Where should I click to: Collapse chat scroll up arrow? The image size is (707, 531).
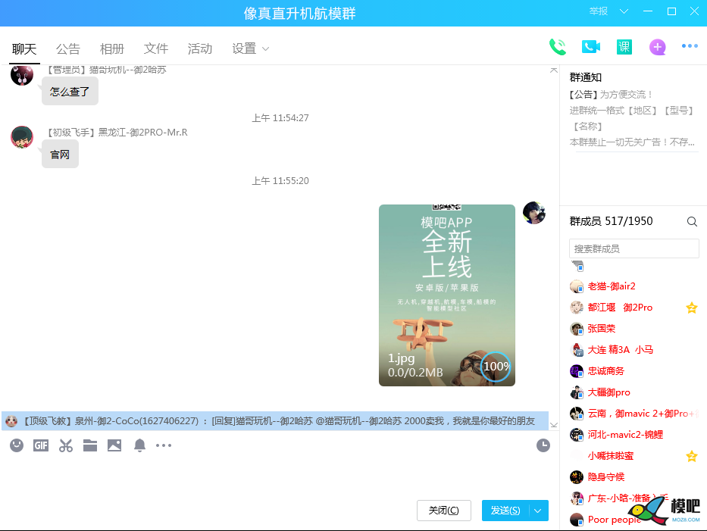pos(554,70)
